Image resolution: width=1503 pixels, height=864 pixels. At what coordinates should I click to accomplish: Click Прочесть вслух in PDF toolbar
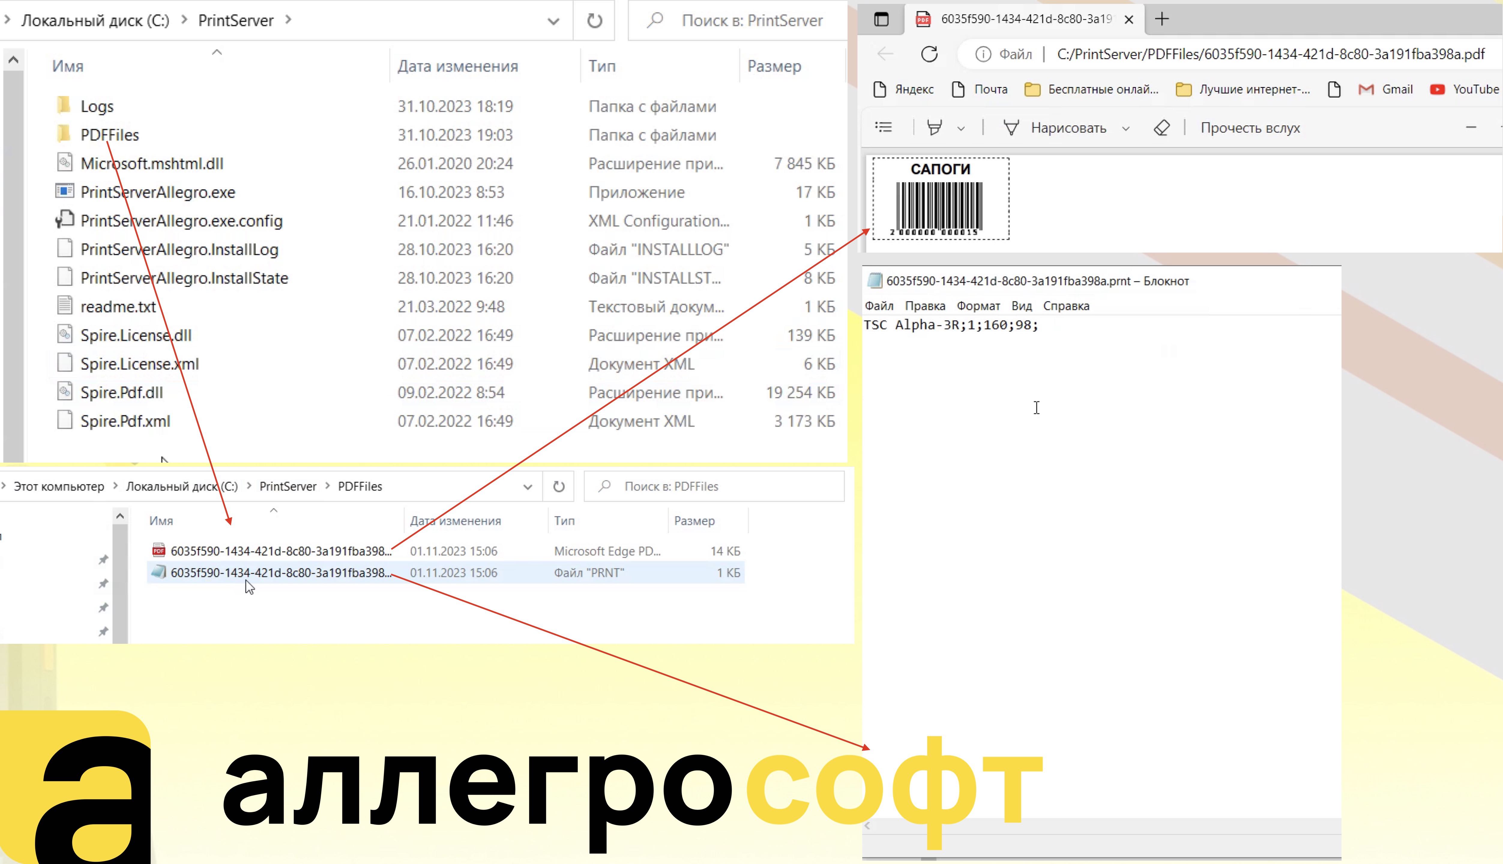click(1250, 127)
